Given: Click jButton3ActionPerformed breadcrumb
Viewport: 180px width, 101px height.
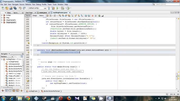Looking at the screenshot, I should coord(52,91).
